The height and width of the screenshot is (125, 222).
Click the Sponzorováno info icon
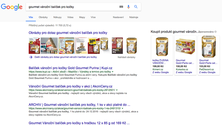point(215,32)
